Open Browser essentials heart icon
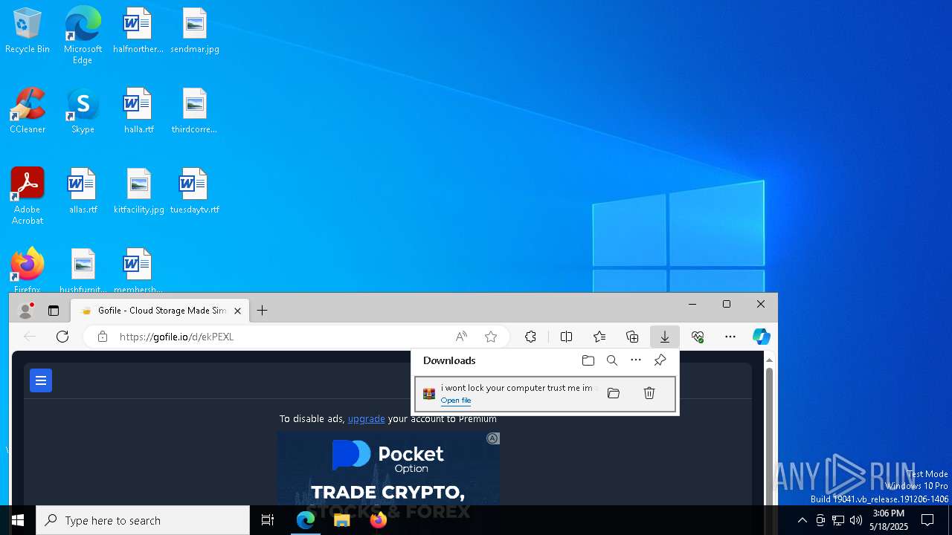 click(698, 337)
